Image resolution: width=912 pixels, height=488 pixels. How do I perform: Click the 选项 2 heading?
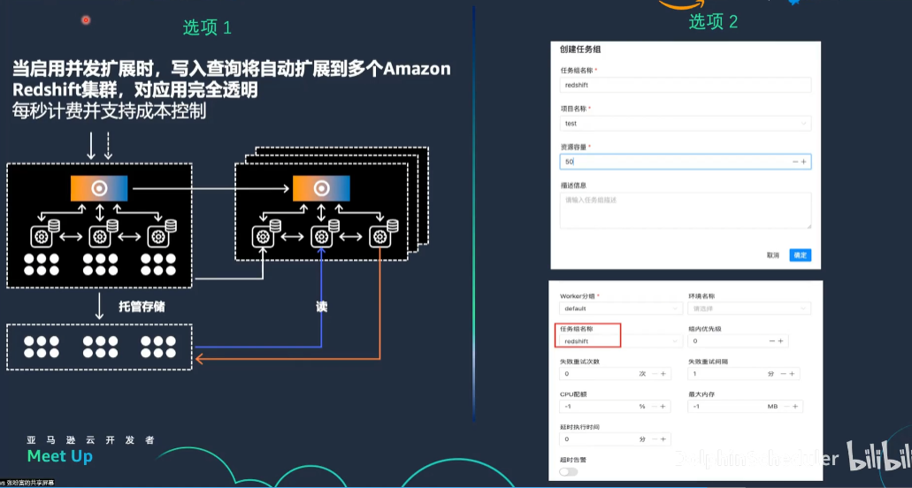click(x=713, y=22)
